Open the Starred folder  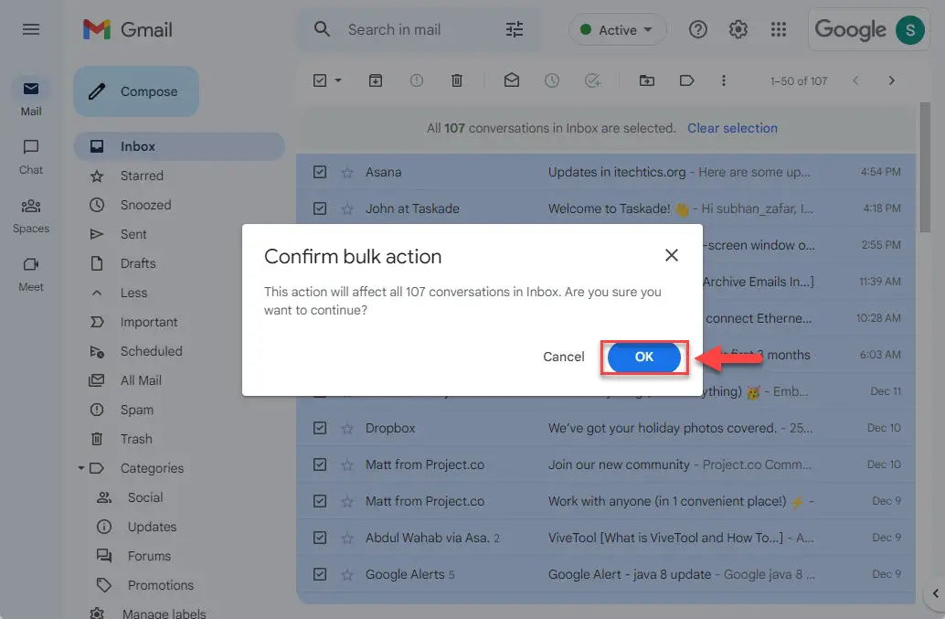point(142,176)
